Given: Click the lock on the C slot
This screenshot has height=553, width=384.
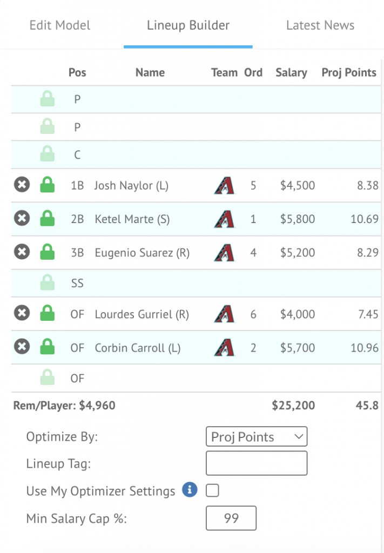Looking at the screenshot, I should [x=47, y=154].
